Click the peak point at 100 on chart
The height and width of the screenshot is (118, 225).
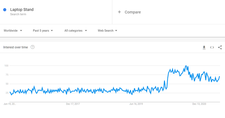click(x=186, y=66)
